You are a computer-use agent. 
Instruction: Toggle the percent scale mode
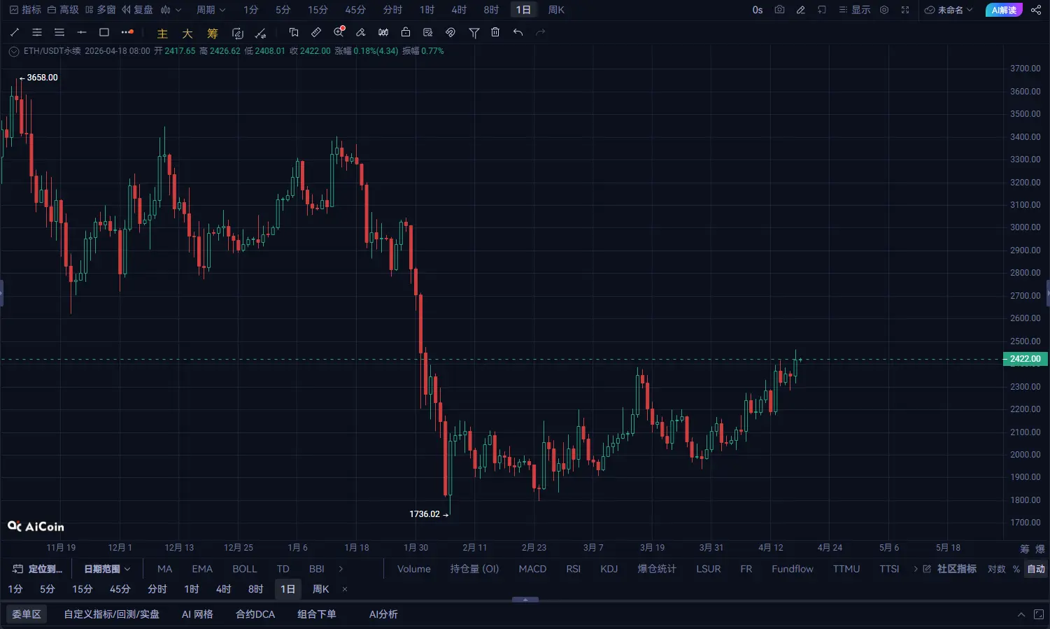pos(1016,569)
